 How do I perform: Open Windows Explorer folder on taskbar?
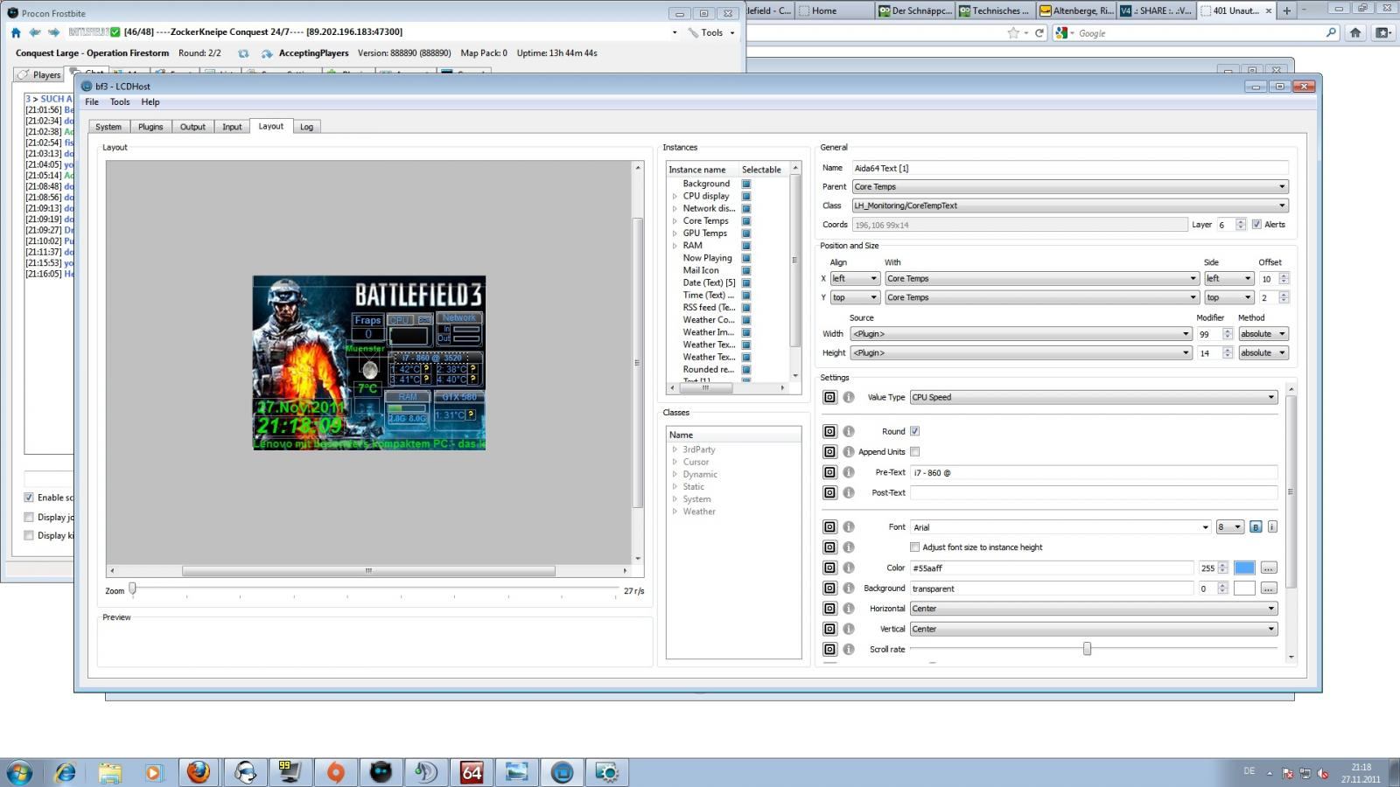pos(109,772)
